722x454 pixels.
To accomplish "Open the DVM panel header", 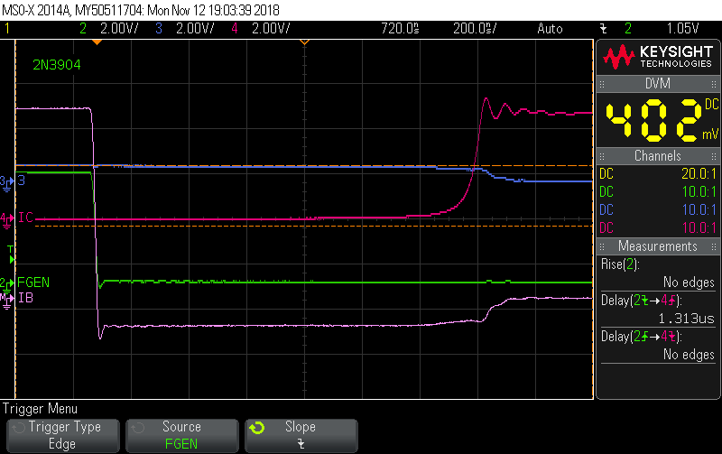I will coord(658,84).
